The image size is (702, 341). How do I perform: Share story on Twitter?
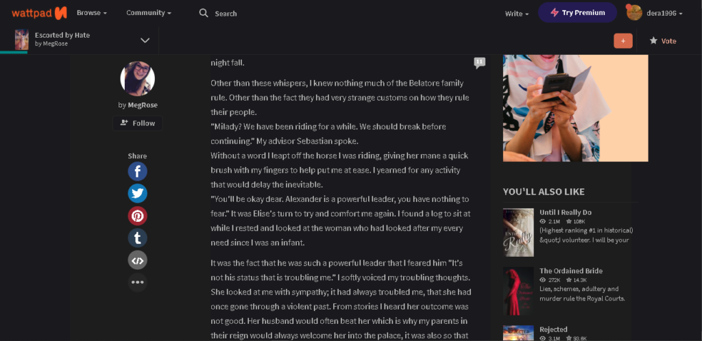[137, 194]
